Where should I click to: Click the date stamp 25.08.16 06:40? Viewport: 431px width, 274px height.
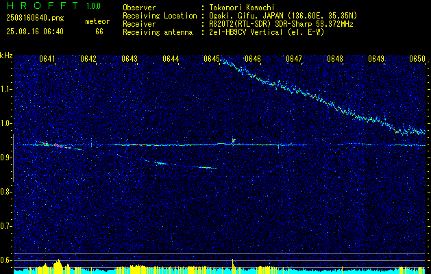[35, 32]
